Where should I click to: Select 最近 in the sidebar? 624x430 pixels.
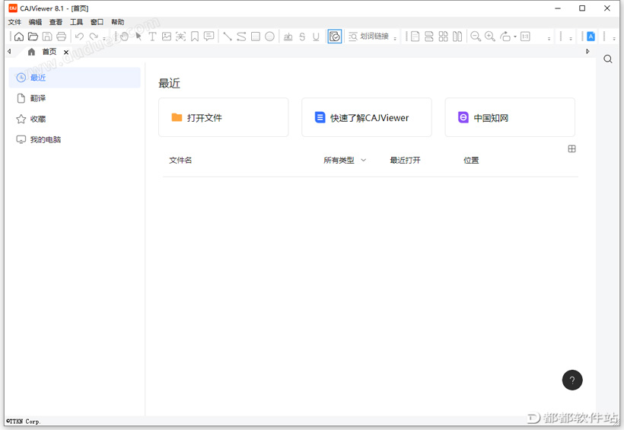(x=75, y=78)
